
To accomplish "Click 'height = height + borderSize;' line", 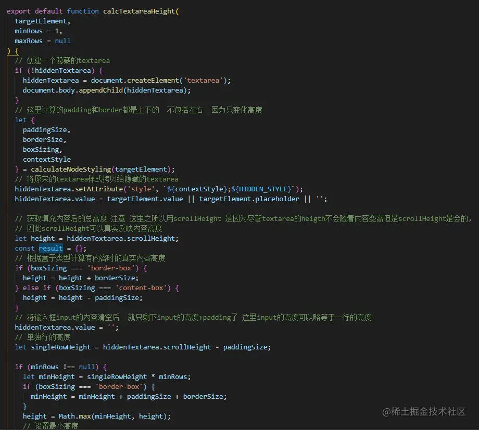I will coord(81,278).
